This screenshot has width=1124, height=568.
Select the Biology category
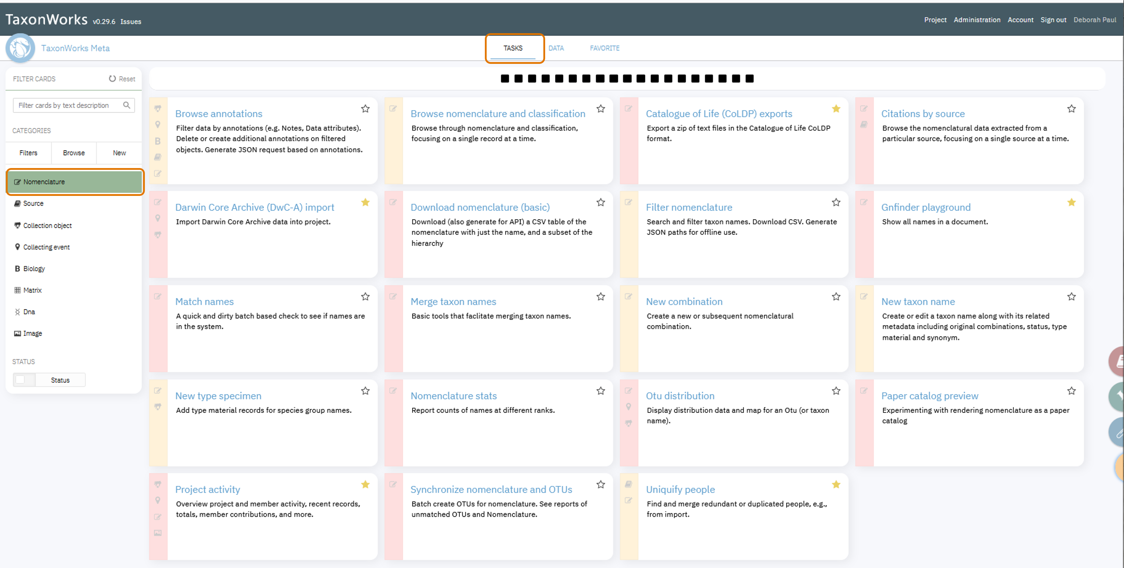point(74,268)
